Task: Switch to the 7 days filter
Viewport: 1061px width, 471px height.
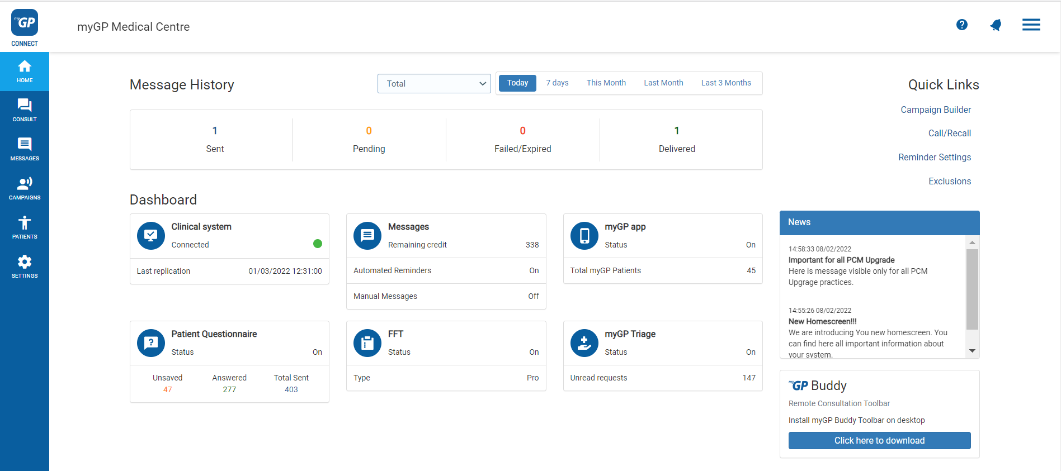Action: click(x=557, y=83)
